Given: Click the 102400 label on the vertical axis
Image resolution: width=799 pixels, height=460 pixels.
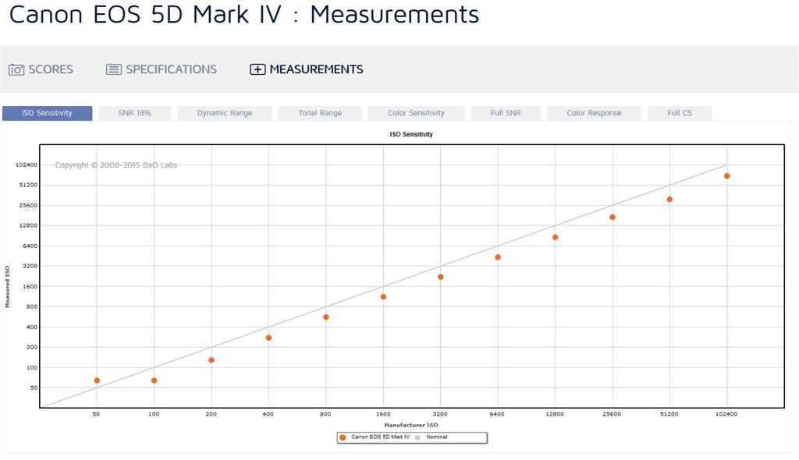Looking at the screenshot, I should pos(27,165).
